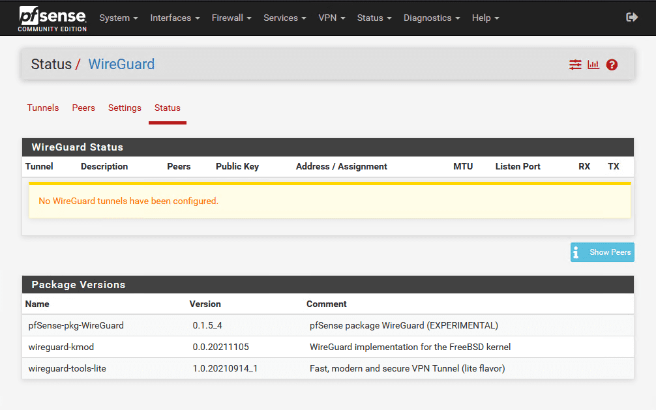The width and height of the screenshot is (656, 410).
Task: Open related status chart icon
Action: pyautogui.click(x=593, y=65)
